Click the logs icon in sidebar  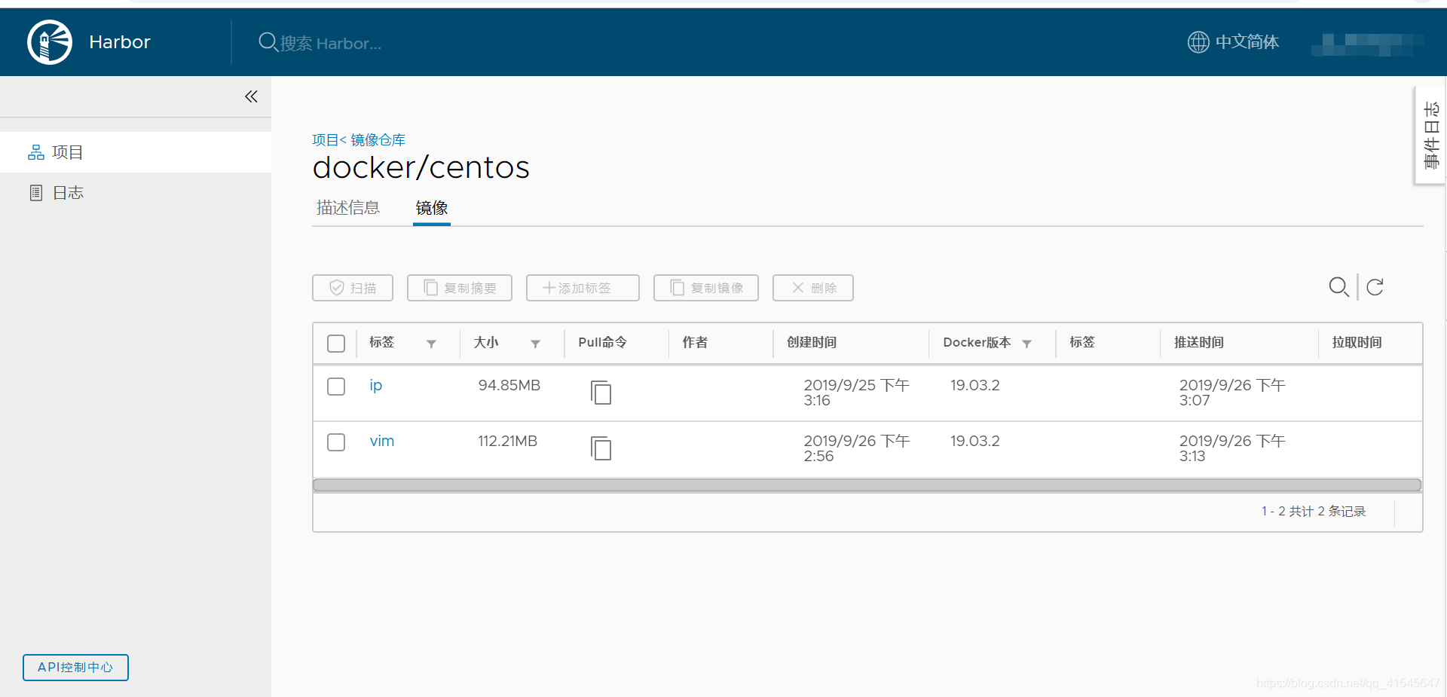(36, 193)
